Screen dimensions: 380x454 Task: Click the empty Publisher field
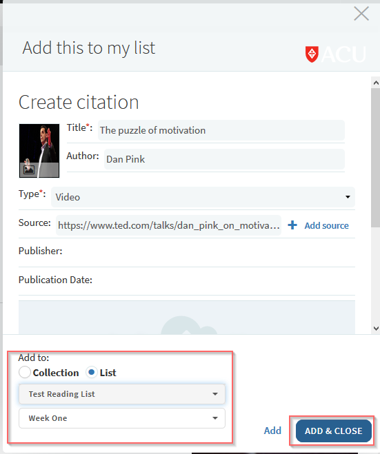click(209, 251)
